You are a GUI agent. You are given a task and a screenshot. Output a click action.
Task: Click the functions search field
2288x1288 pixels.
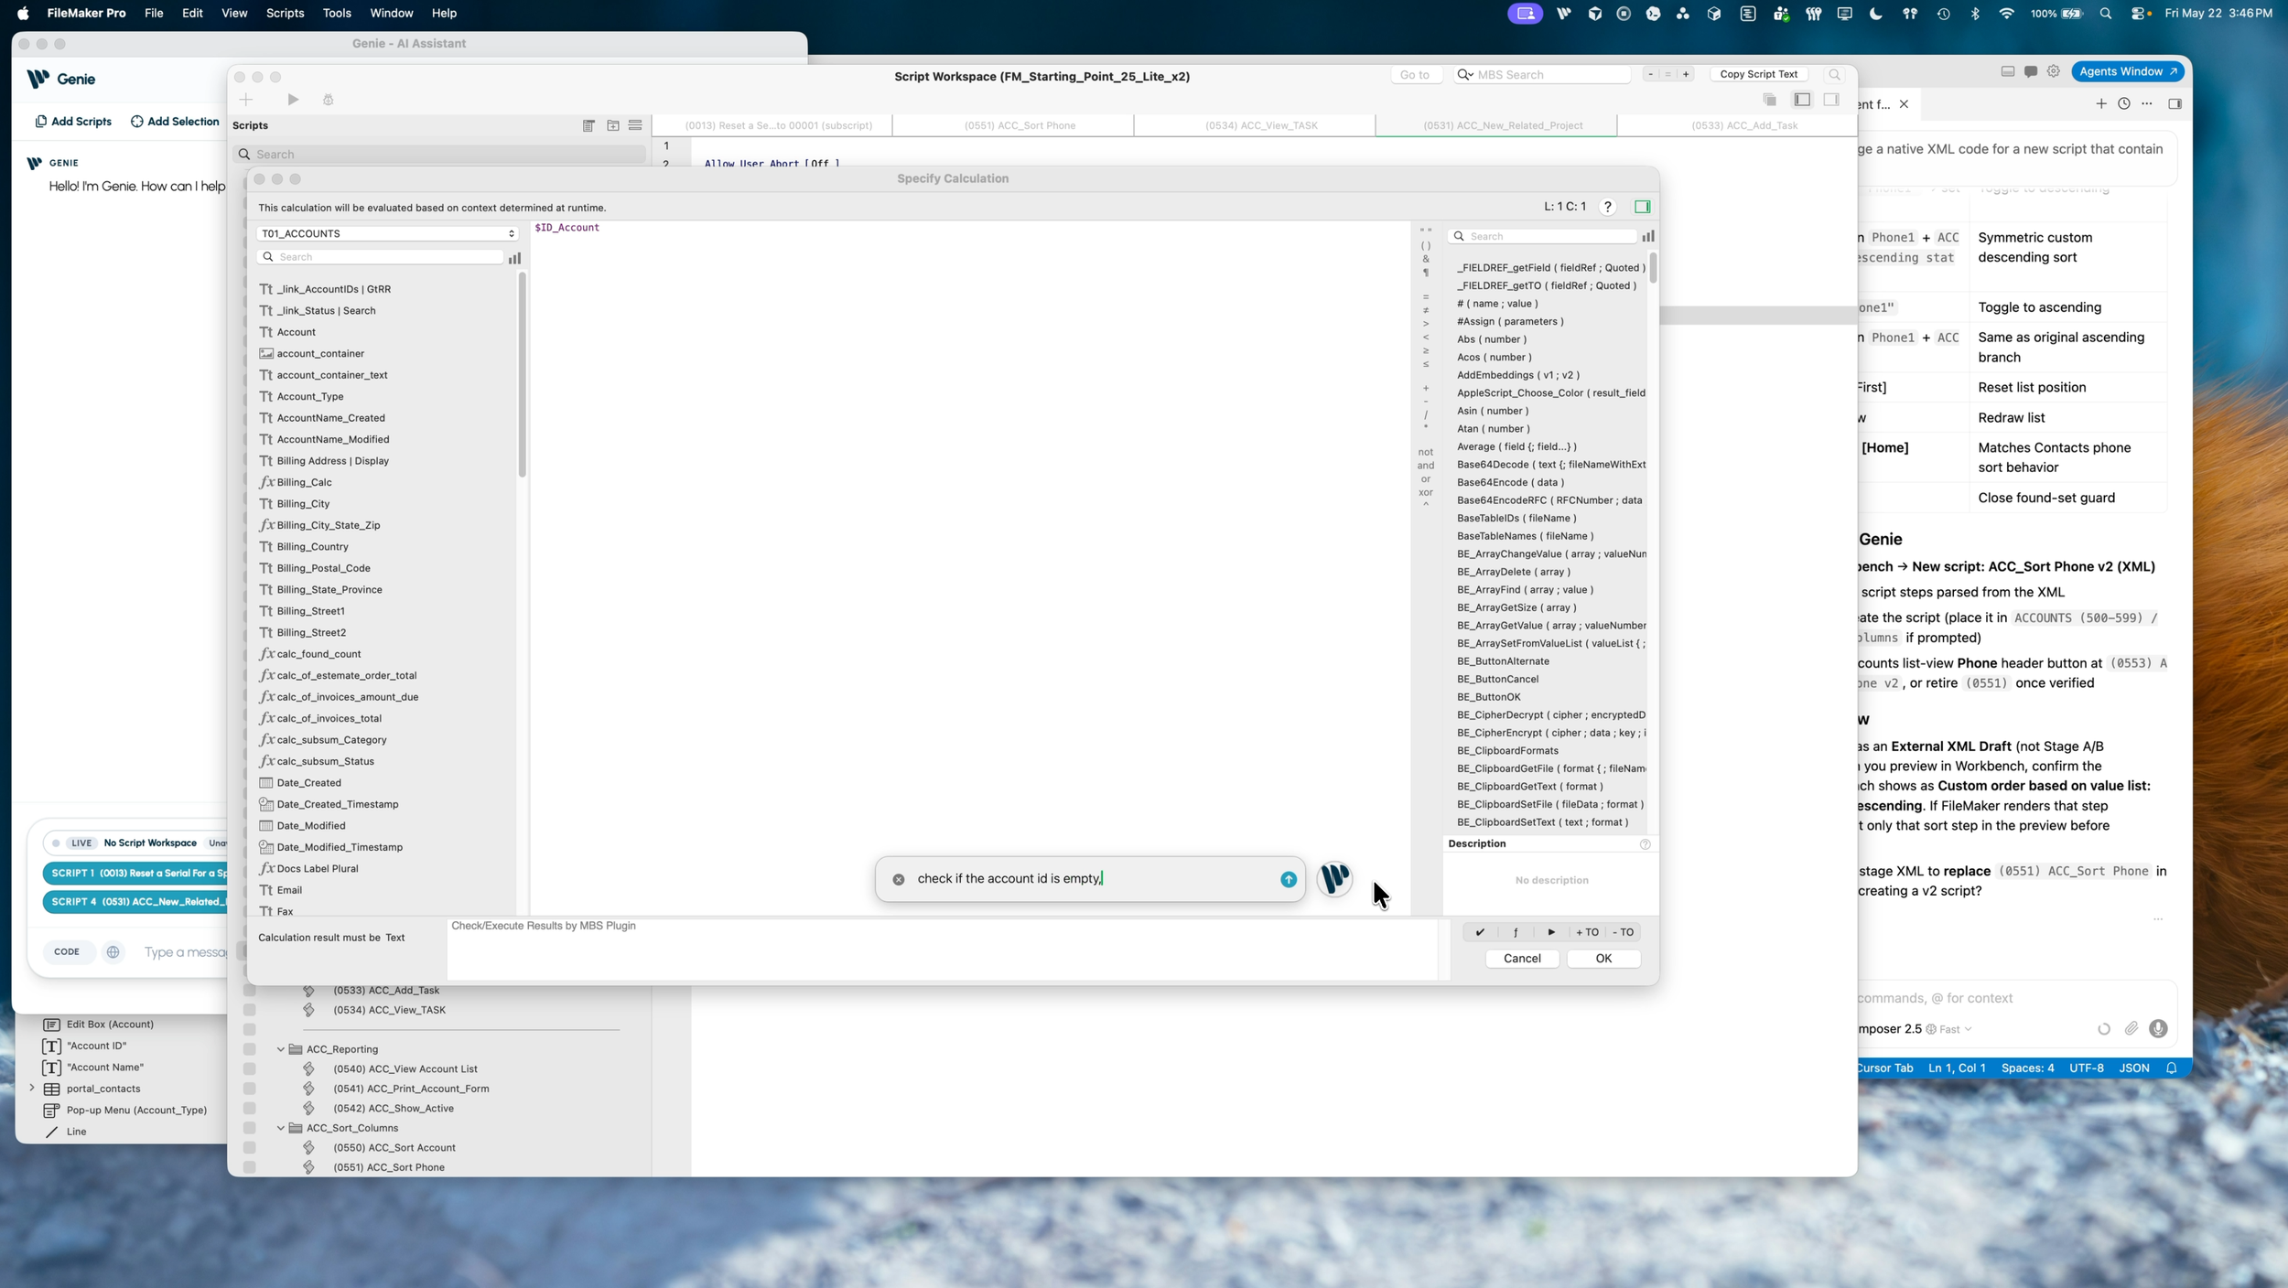pyautogui.click(x=1543, y=236)
